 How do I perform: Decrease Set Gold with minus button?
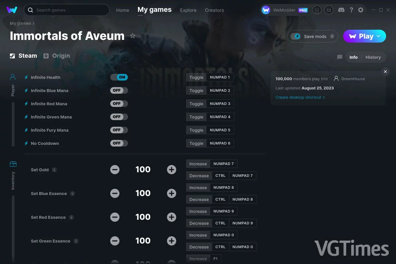[115, 170]
